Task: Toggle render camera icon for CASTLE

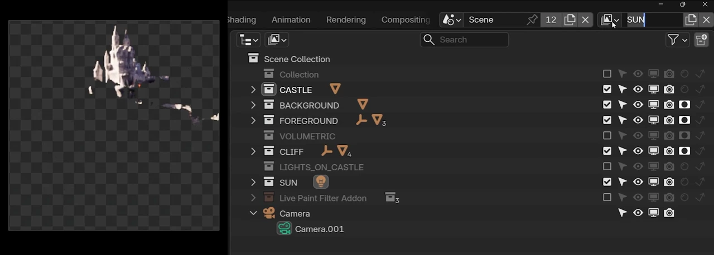Action: click(669, 89)
